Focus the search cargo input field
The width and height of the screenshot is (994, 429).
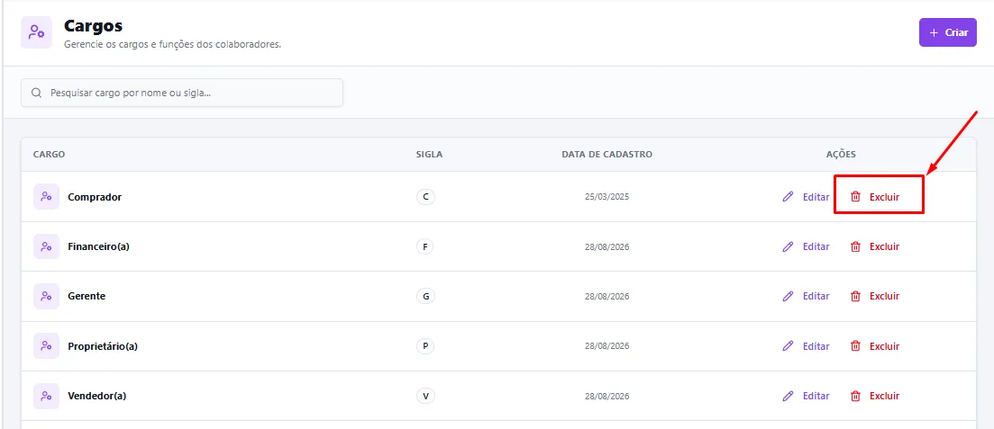(x=182, y=93)
